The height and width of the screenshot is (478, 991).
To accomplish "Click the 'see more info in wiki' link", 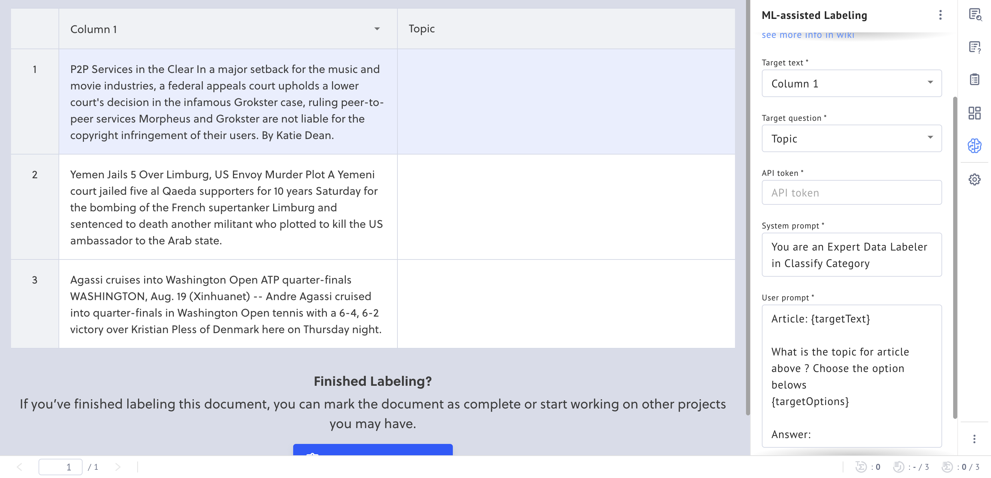I will point(808,35).
